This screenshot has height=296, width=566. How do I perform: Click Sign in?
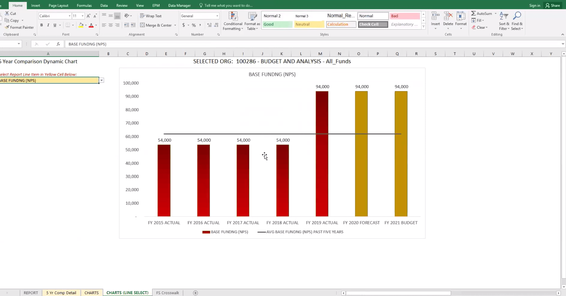535,5
